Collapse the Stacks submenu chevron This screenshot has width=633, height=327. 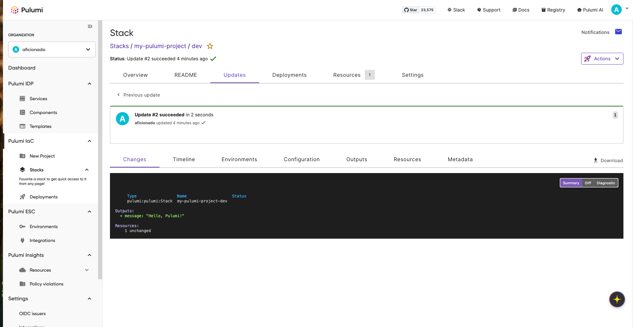(x=87, y=170)
